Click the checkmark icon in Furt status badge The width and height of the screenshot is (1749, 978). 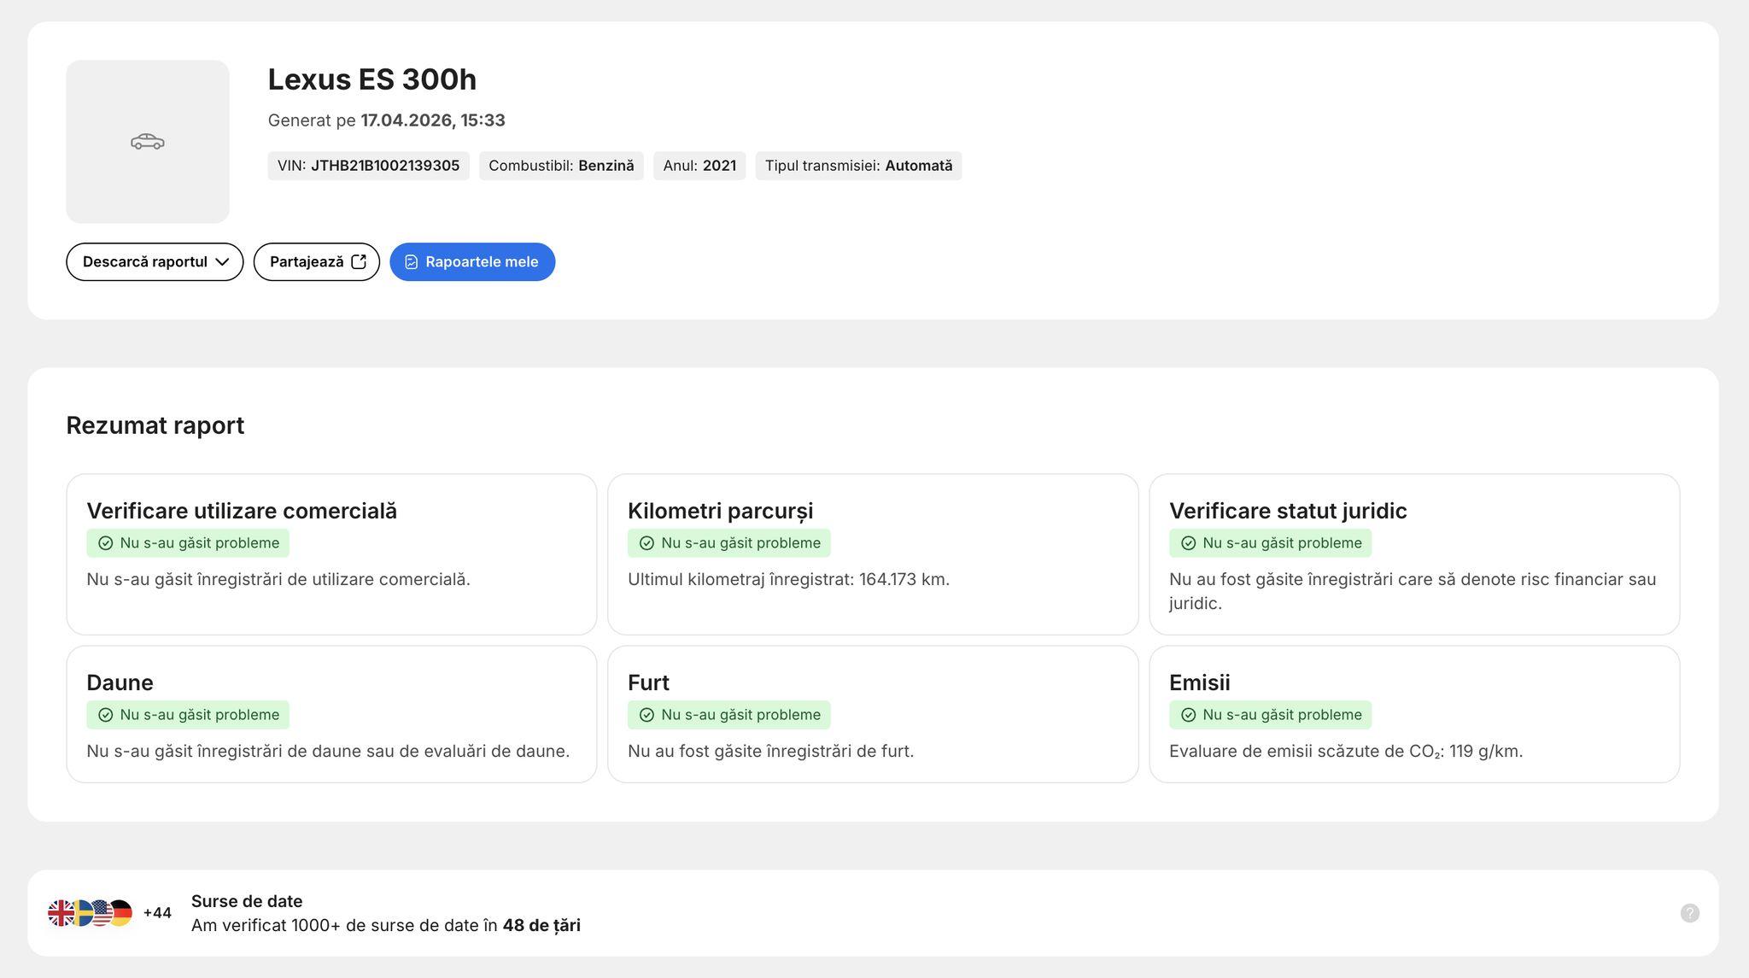tap(646, 715)
